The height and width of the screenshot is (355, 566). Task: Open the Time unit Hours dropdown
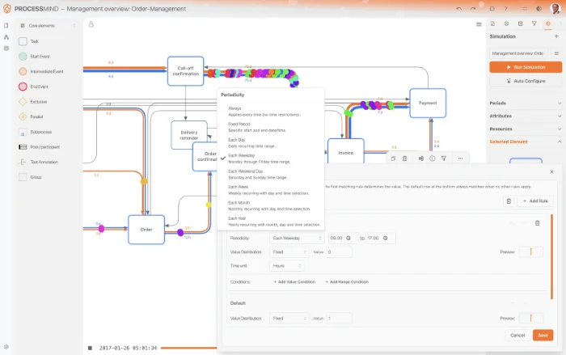pos(287,265)
